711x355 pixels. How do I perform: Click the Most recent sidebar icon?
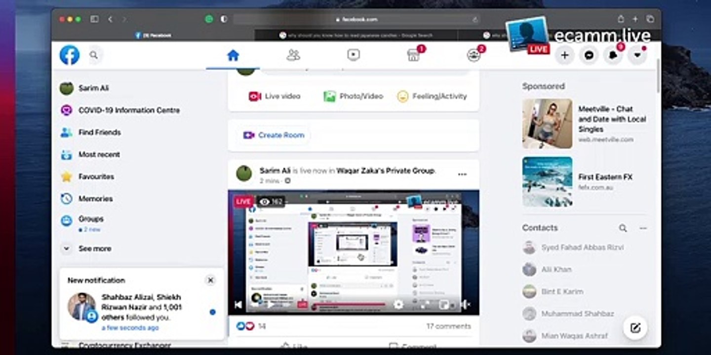pyautogui.click(x=66, y=155)
